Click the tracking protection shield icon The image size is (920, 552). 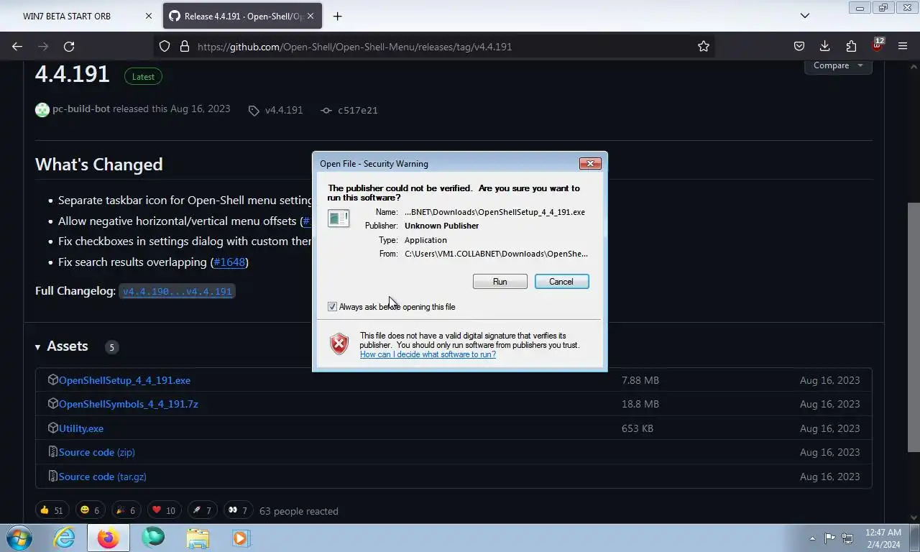[165, 46]
